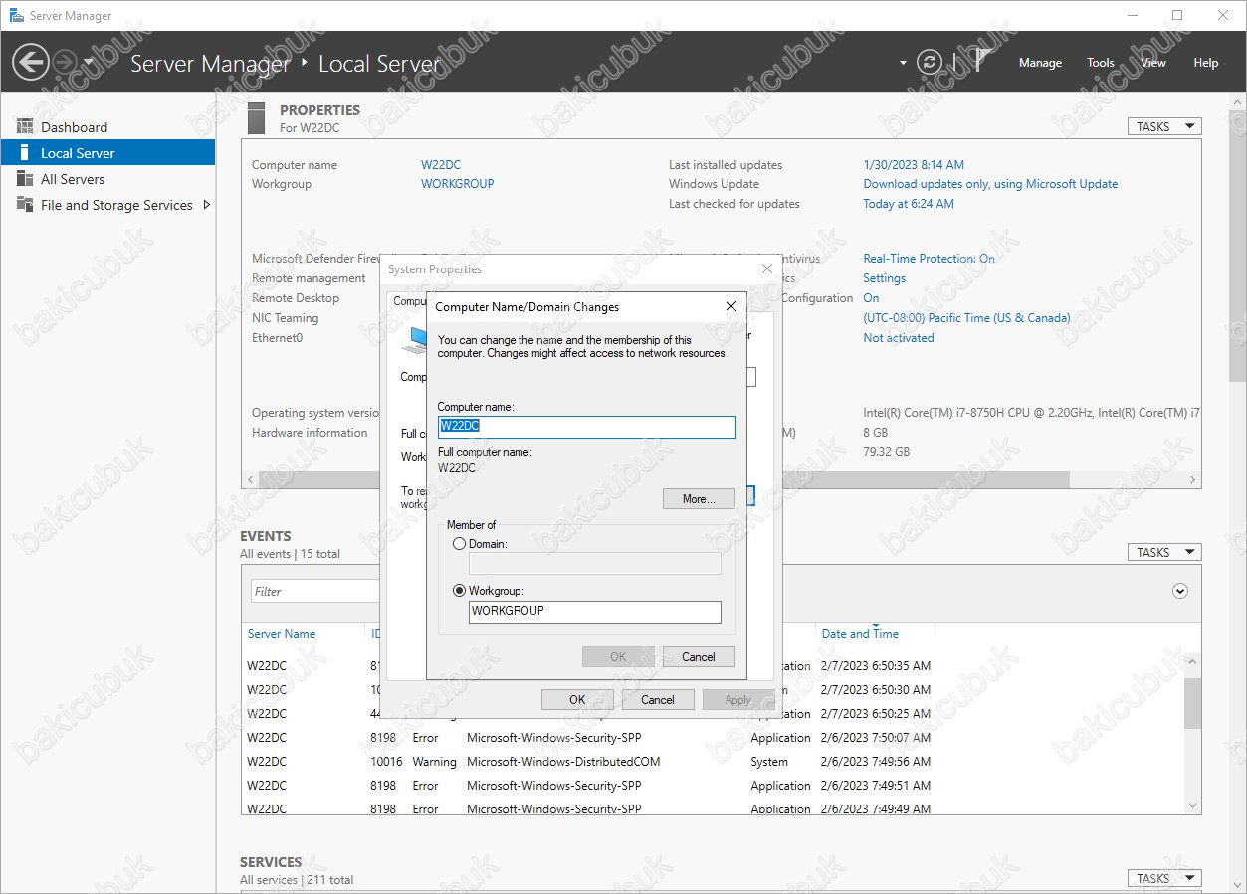
Task: Select the Dashboard sidebar icon
Action: click(x=25, y=127)
